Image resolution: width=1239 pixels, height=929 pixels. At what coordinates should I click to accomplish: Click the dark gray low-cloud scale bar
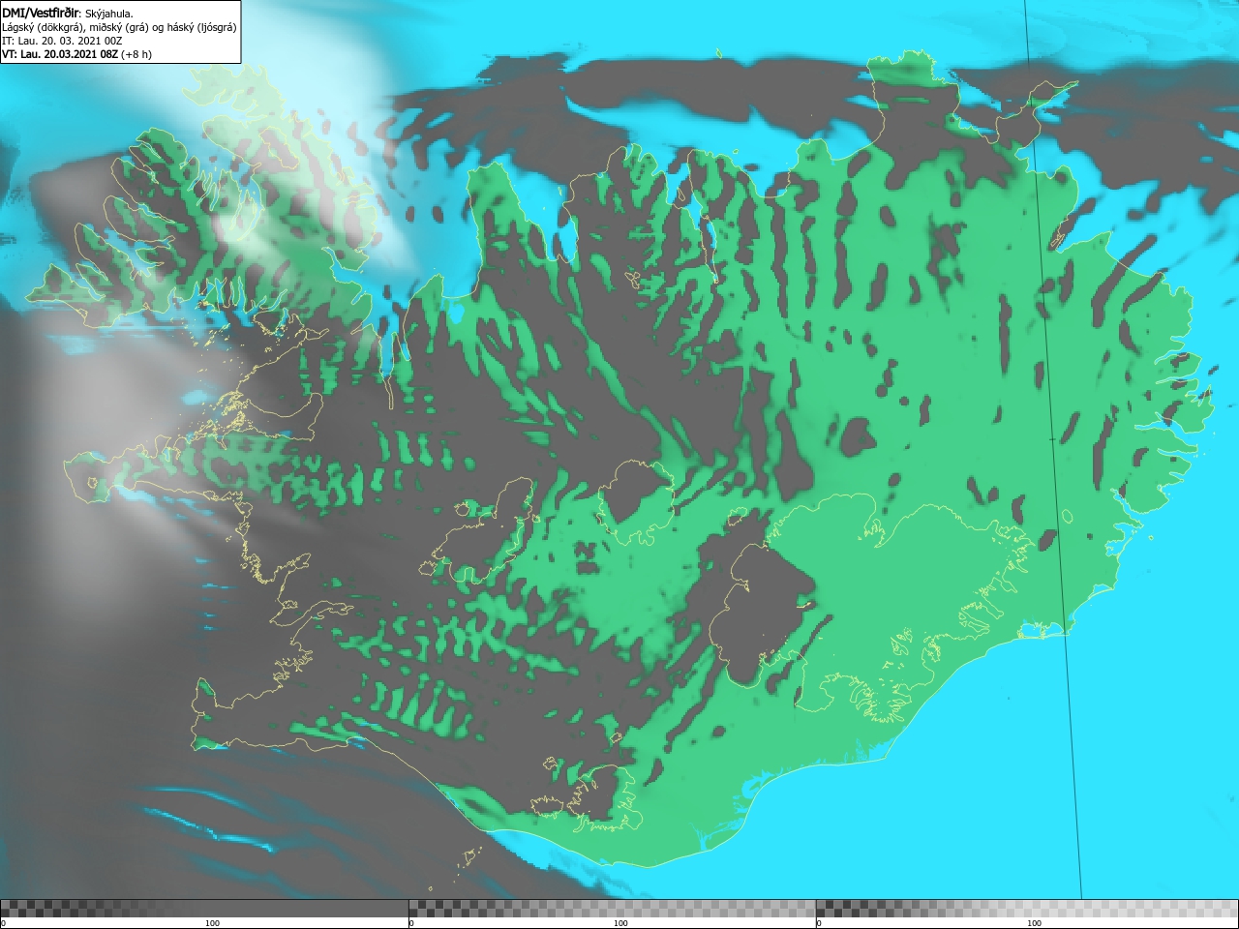pos(204,909)
